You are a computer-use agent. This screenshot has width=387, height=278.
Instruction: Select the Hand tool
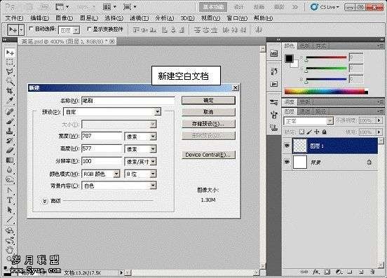click(10, 250)
